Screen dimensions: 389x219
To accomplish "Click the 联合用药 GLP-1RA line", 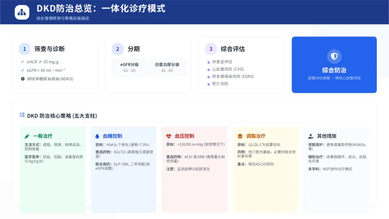I will point(122,166).
